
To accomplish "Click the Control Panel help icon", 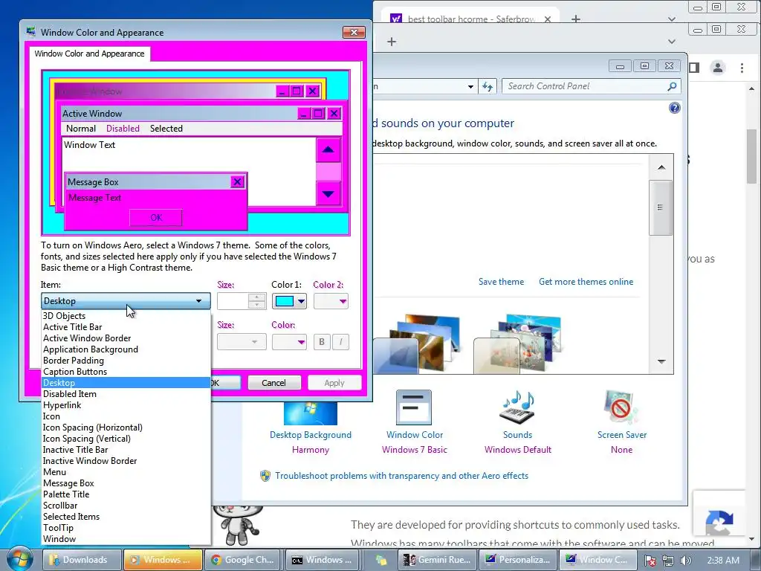I will click(x=674, y=108).
